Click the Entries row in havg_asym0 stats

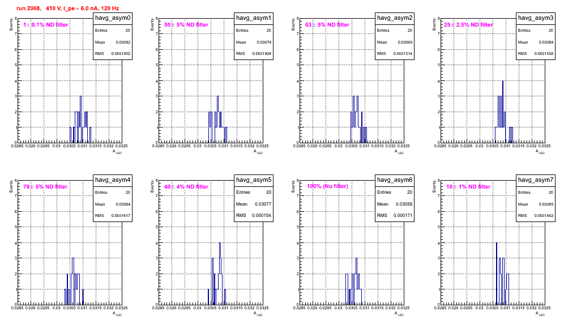113,31
